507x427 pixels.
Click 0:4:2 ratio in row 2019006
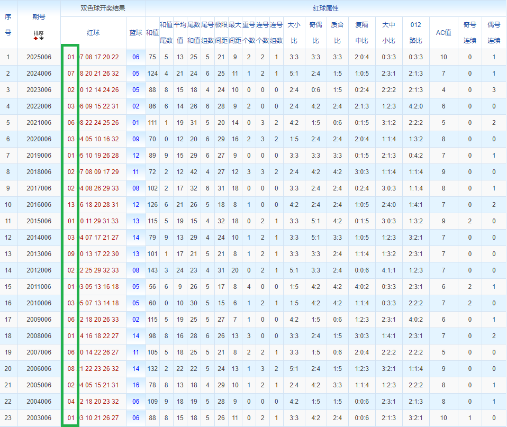coord(416,156)
